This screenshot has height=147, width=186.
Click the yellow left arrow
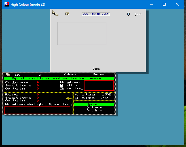pos(69,98)
